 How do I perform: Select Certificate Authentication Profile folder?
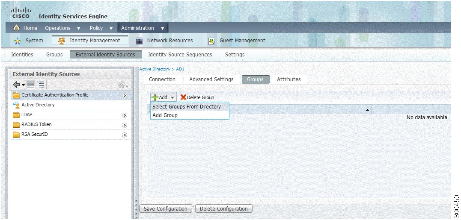pyautogui.click(x=71, y=95)
